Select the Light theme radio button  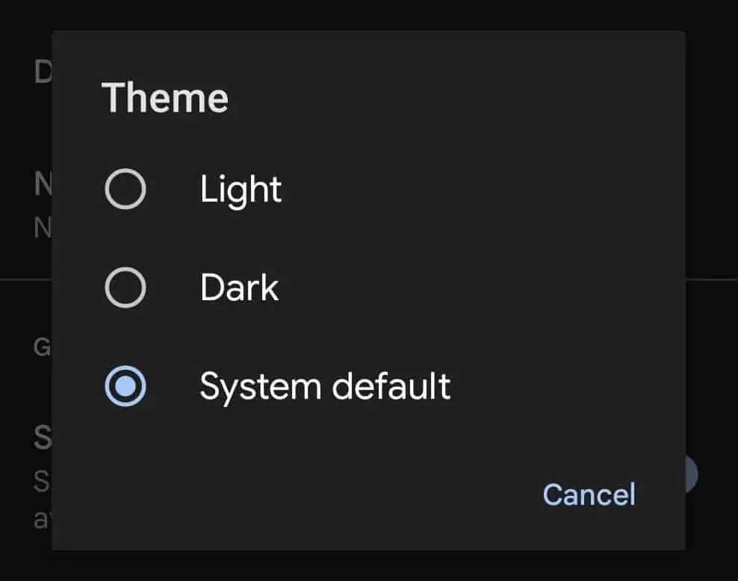(x=125, y=190)
